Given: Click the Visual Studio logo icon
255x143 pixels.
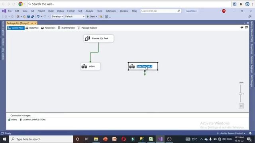Looking at the screenshot, I should 4,11.
